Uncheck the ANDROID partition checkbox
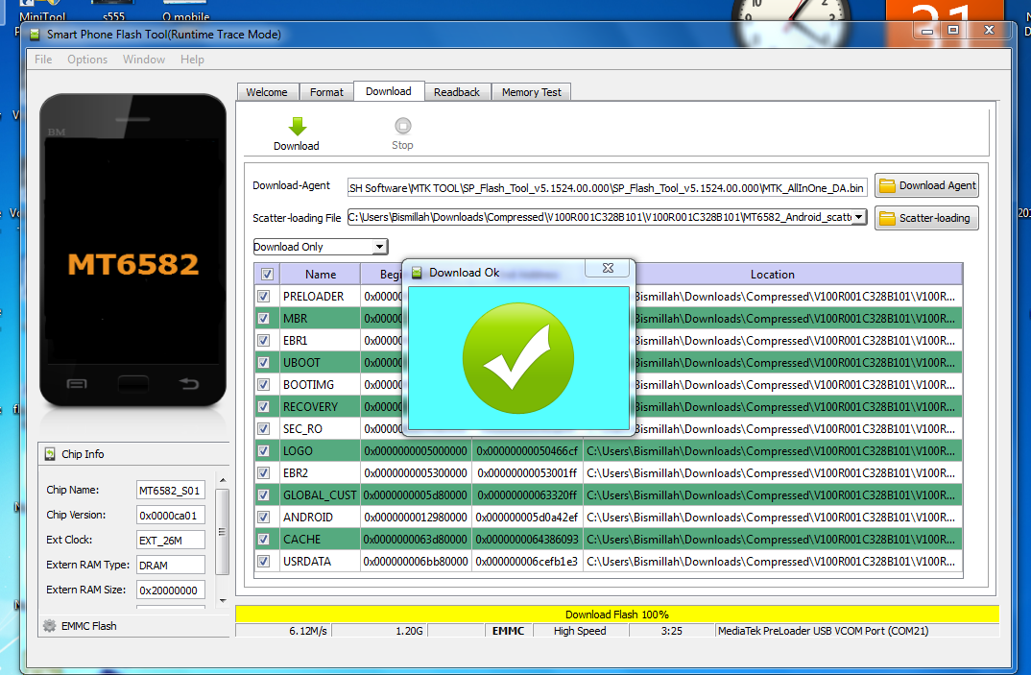This screenshot has width=1031, height=675. 264,517
